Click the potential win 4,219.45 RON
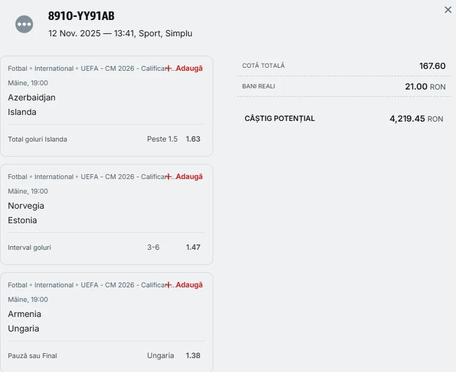456x372 pixels. point(416,119)
